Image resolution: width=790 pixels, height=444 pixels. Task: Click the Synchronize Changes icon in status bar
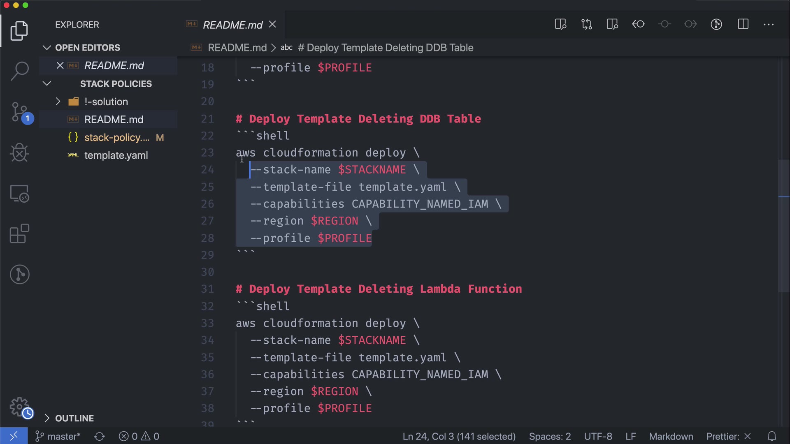click(100, 436)
